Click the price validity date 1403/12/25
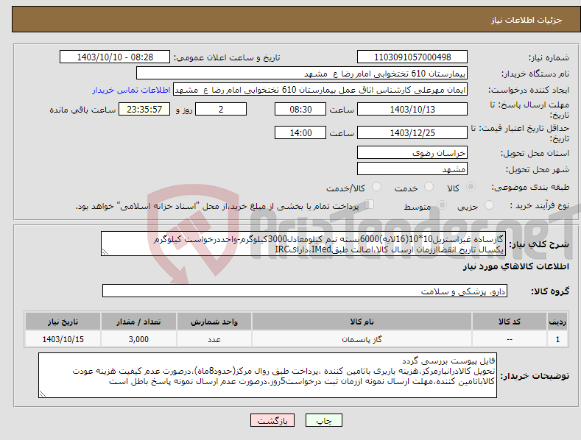 pyautogui.click(x=412, y=132)
